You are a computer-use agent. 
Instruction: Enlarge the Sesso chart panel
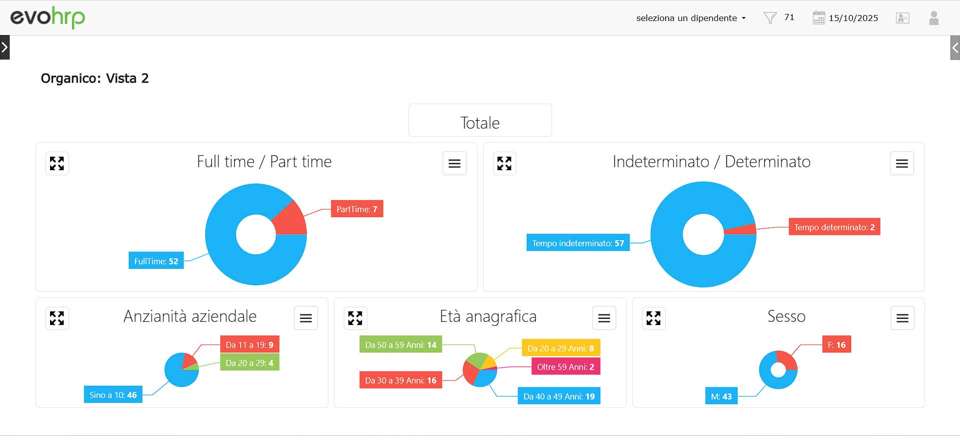(x=653, y=318)
